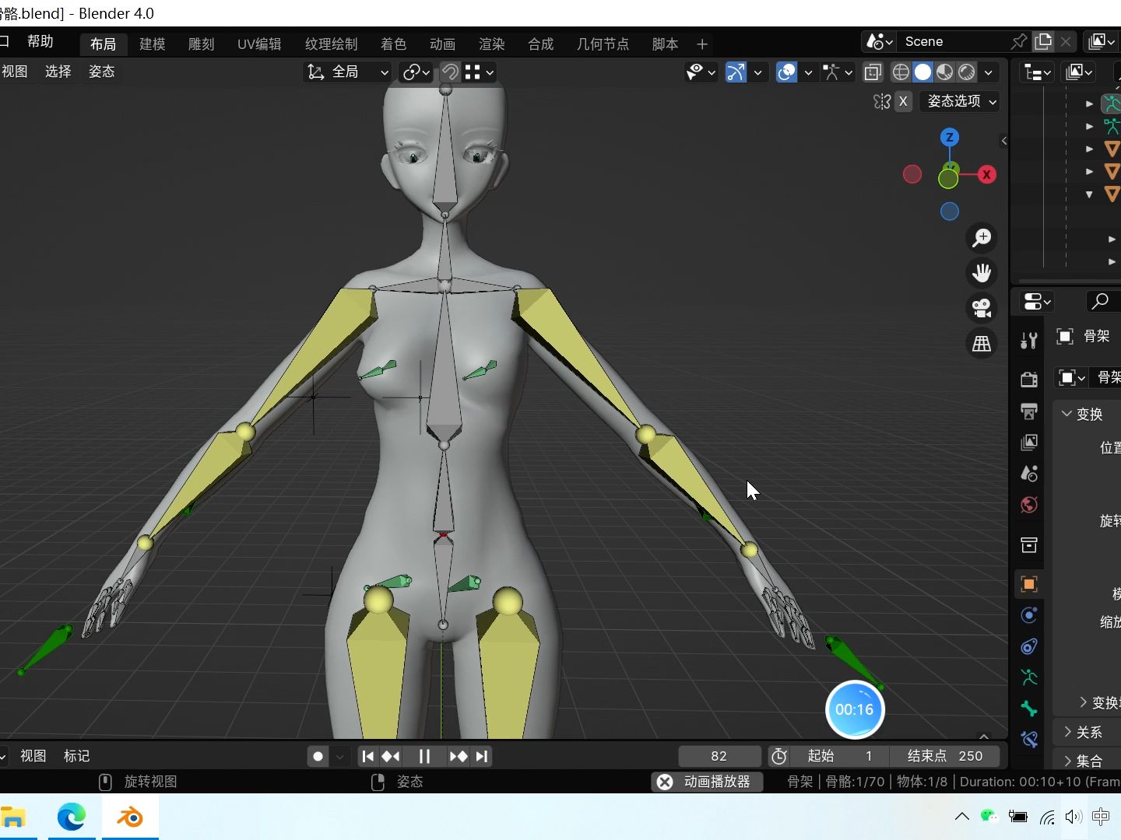Viewport: 1121px width, 840px height.
Task: Open the Object properties tab
Action: pos(1029,584)
